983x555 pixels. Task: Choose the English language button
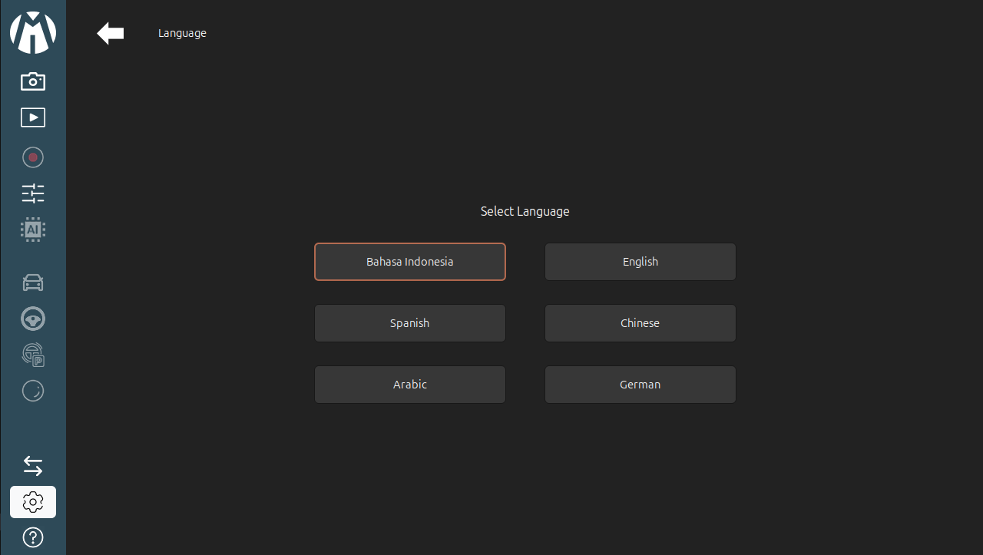(x=640, y=262)
